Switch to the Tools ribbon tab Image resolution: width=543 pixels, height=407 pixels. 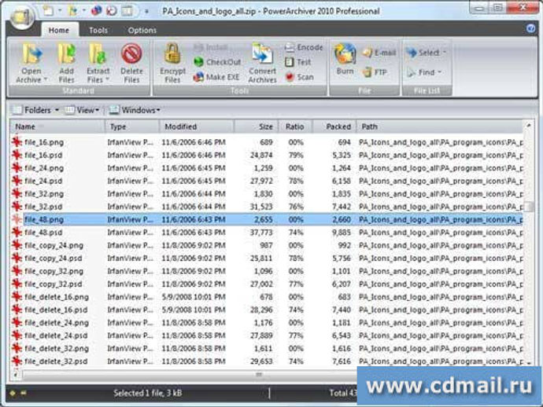click(x=98, y=30)
